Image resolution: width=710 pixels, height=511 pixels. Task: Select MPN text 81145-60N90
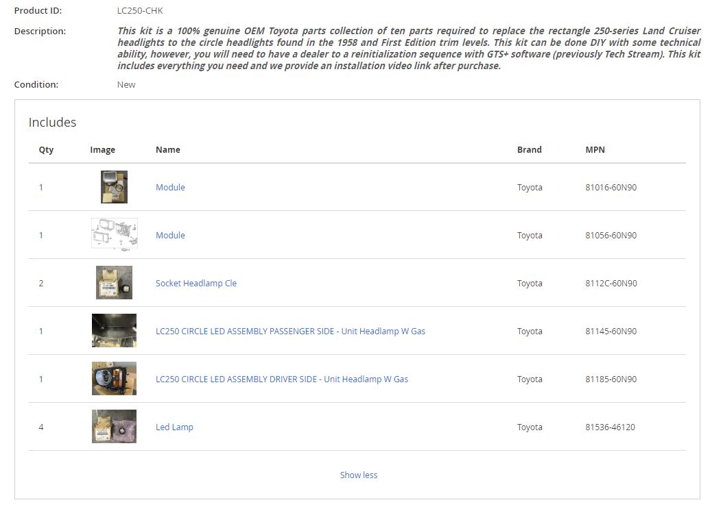[x=611, y=331]
